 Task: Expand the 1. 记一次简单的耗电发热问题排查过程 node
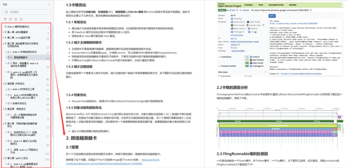pos(6,115)
